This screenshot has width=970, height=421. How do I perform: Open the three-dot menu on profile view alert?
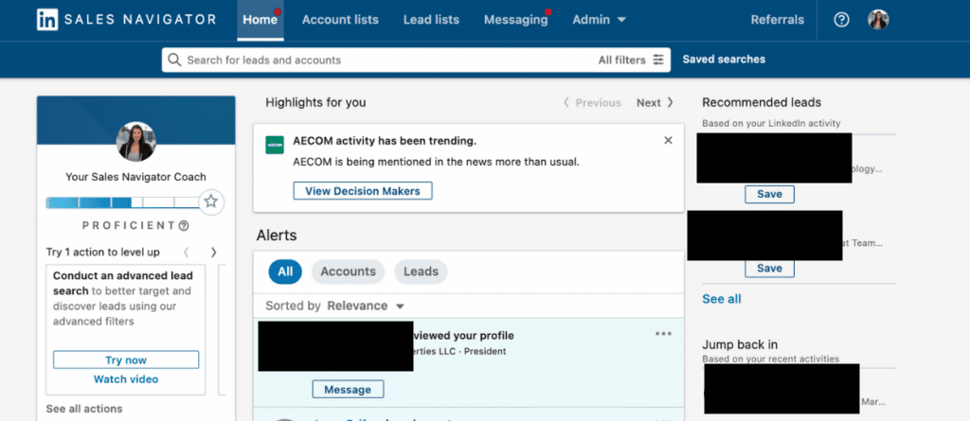(x=663, y=334)
